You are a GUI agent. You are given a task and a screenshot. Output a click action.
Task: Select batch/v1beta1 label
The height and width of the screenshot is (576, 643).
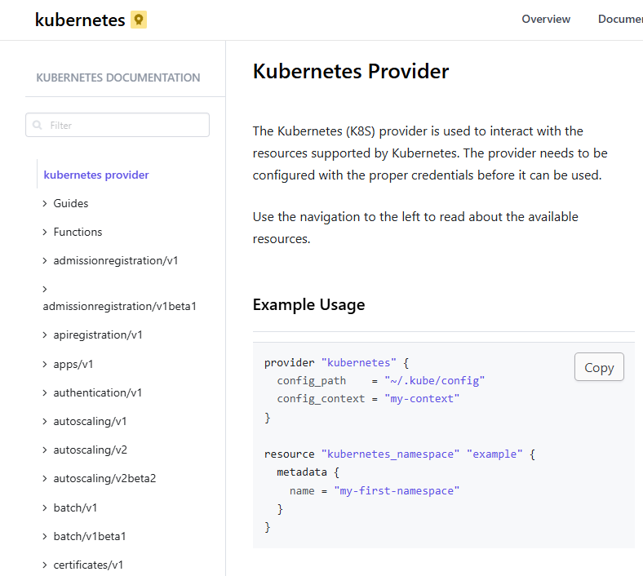tap(90, 537)
